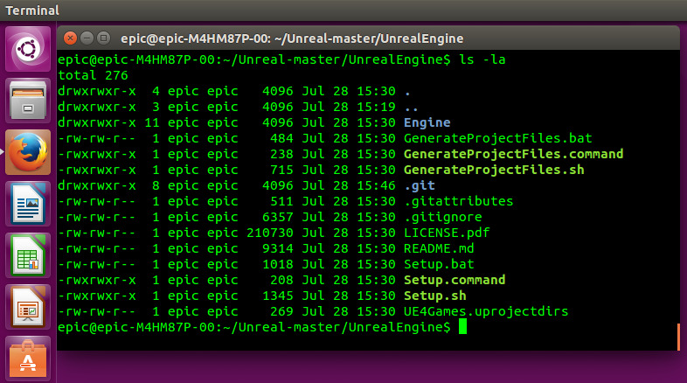This screenshot has height=383, width=687.
Task: Click the UE4Games.uprojectdirs filename
Action: click(486, 311)
